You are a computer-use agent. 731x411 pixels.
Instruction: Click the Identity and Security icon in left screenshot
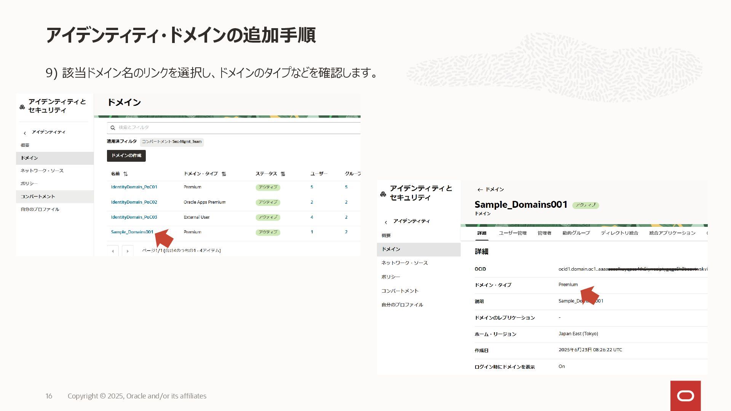coord(22,107)
